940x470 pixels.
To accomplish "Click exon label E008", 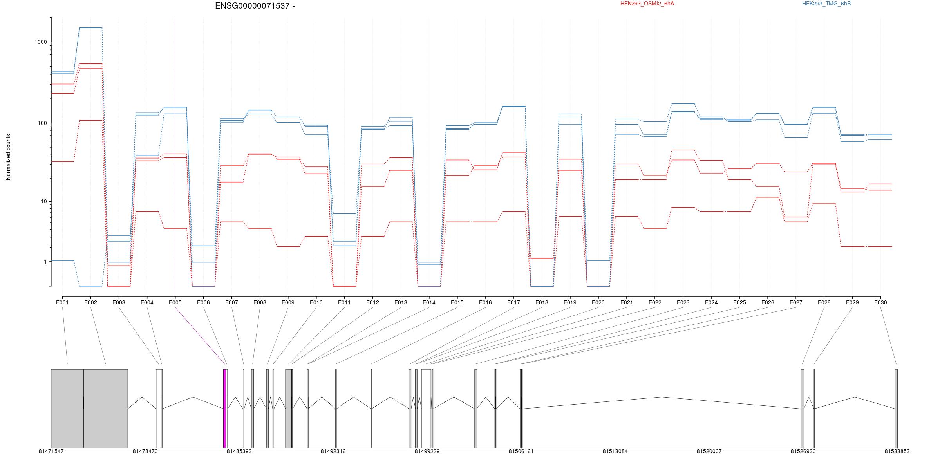I will [260, 302].
